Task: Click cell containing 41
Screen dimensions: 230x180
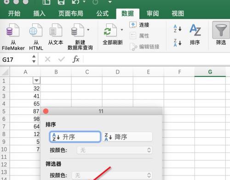Action: click(25, 96)
